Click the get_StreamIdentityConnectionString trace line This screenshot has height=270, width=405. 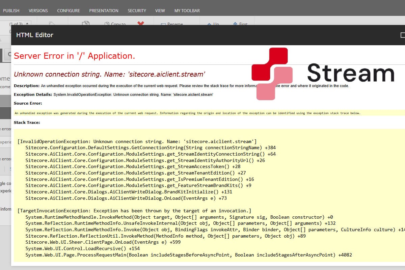click(151, 154)
